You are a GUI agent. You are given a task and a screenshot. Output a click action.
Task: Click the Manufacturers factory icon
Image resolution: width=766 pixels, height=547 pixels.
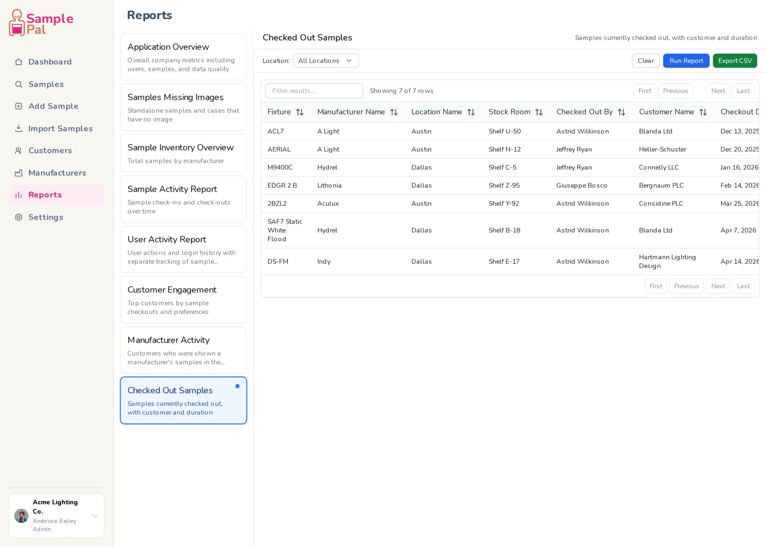[19, 173]
